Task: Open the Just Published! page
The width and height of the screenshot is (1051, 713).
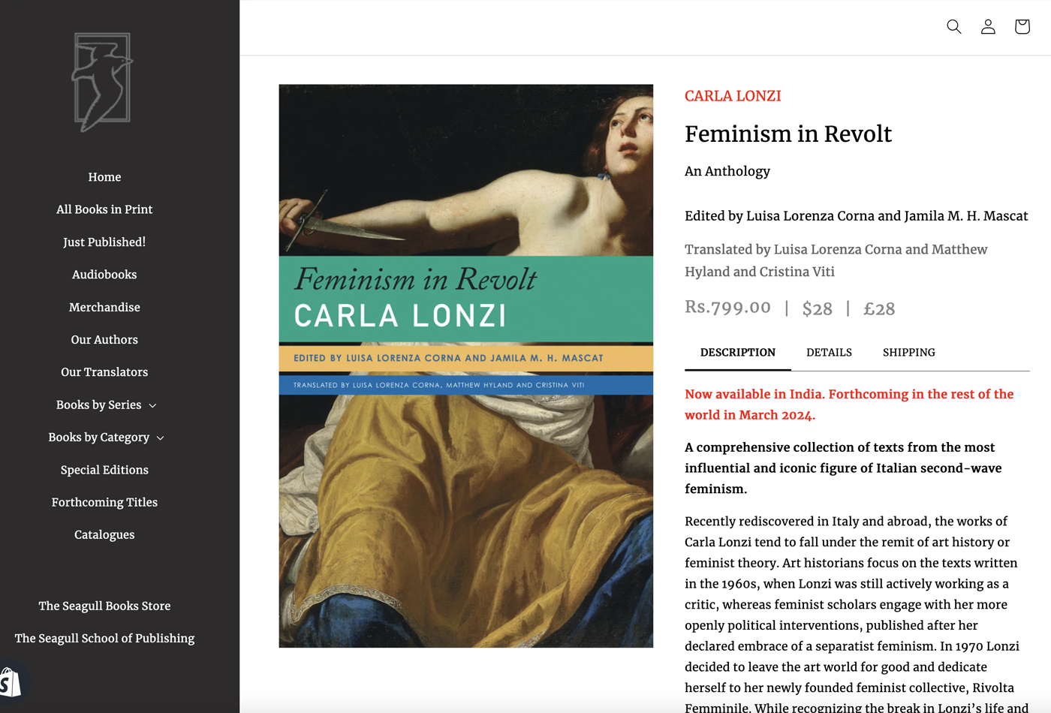Action: point(104,242)
